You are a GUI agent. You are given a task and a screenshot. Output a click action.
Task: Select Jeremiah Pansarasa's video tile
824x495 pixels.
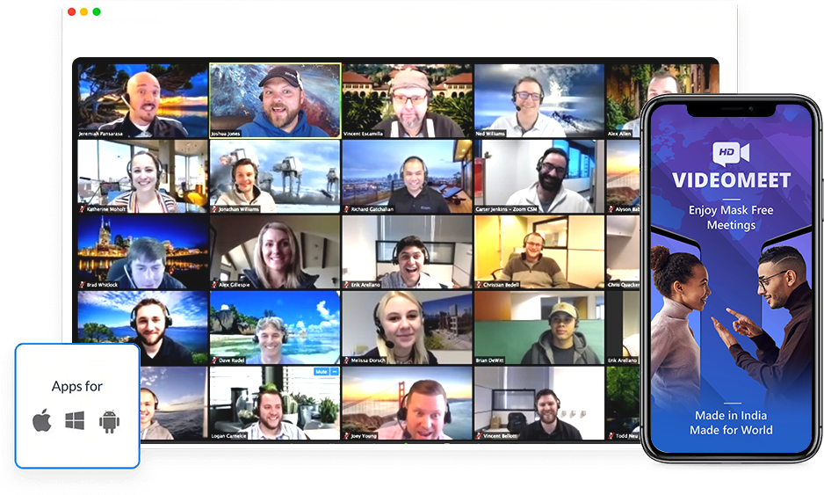point(142,100)
